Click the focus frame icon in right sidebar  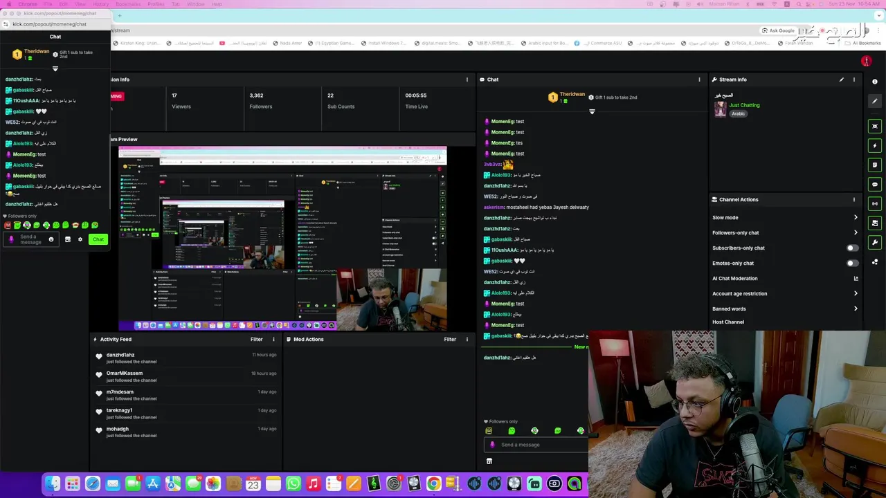[875, 127]
